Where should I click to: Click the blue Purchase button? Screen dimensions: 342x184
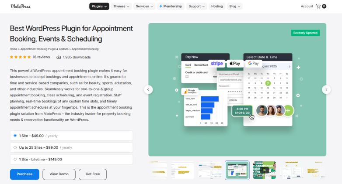[x=24, y=174]
